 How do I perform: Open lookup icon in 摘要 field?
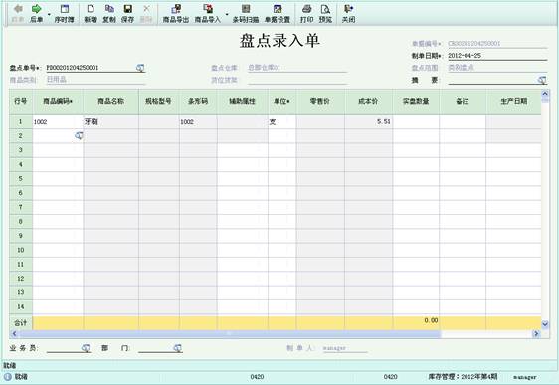coord(542,80)
